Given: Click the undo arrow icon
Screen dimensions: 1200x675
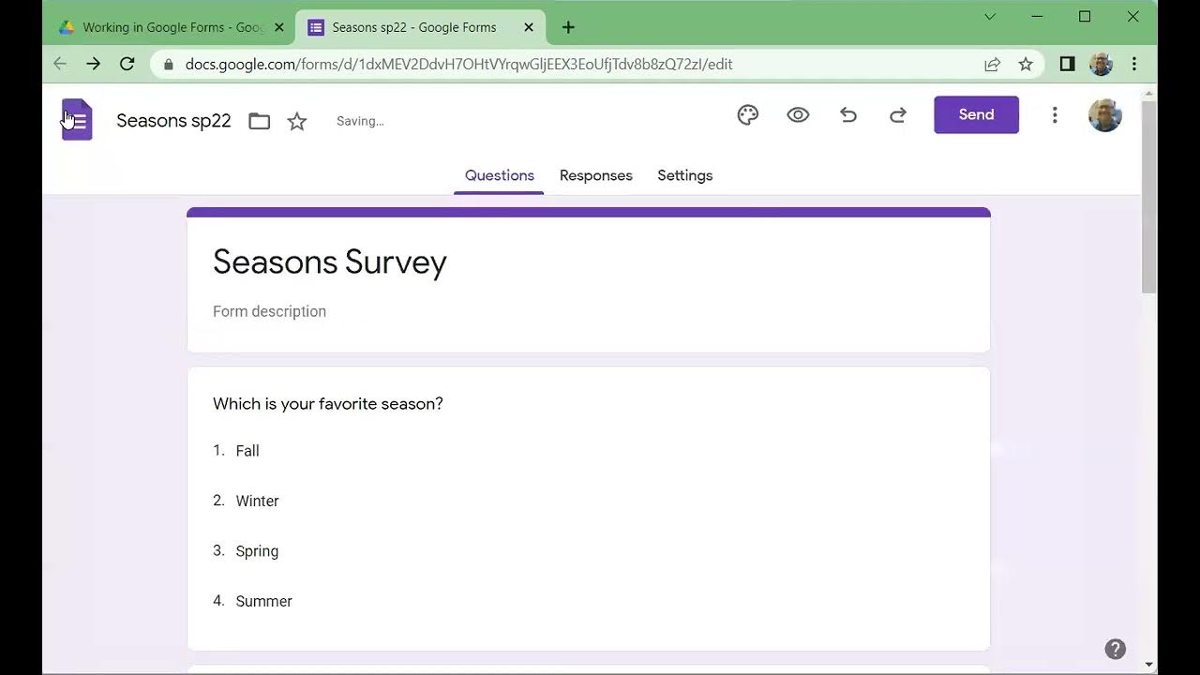Looking at the screenshot, I should click(848, 115).
